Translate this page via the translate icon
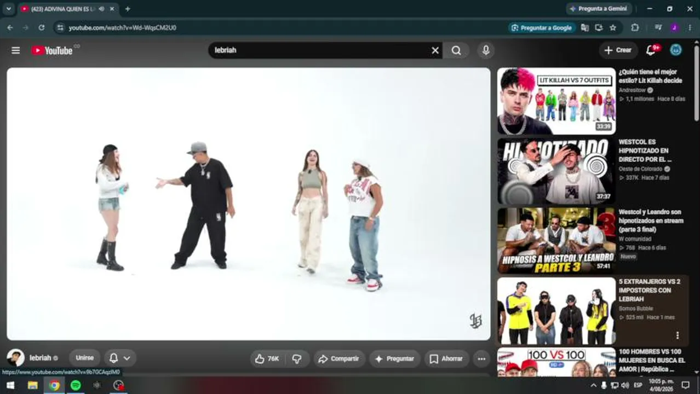700x394 pixels. (x=584, y=27)
